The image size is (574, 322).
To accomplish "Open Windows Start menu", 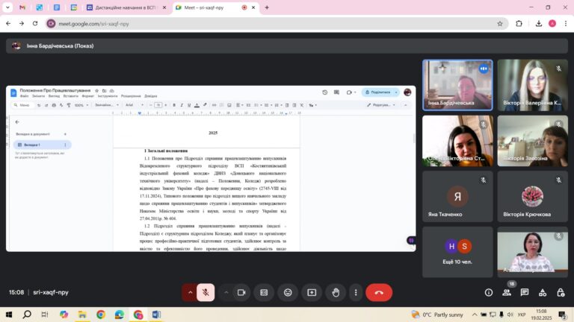I will 9,315.
